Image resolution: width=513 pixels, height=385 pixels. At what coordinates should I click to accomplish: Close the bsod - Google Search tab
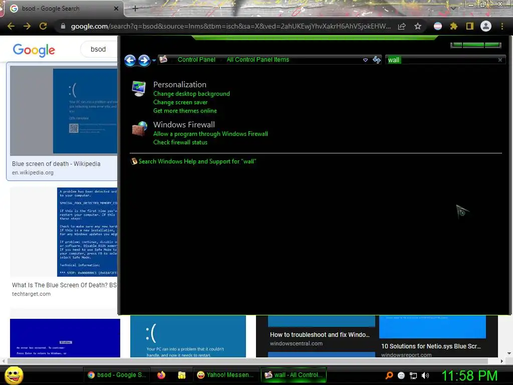pos(116,9)
